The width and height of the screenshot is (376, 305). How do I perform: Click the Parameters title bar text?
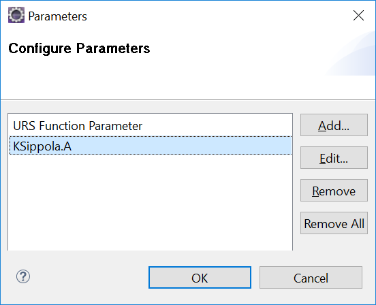(57, 16)
